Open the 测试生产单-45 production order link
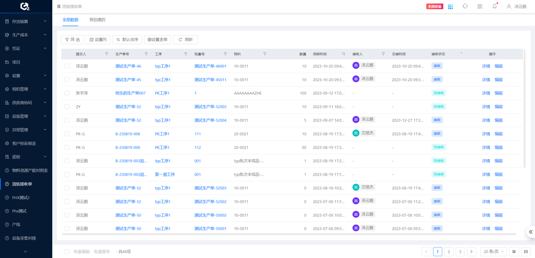This screenshot has height=258, width=535. [128, 80]
